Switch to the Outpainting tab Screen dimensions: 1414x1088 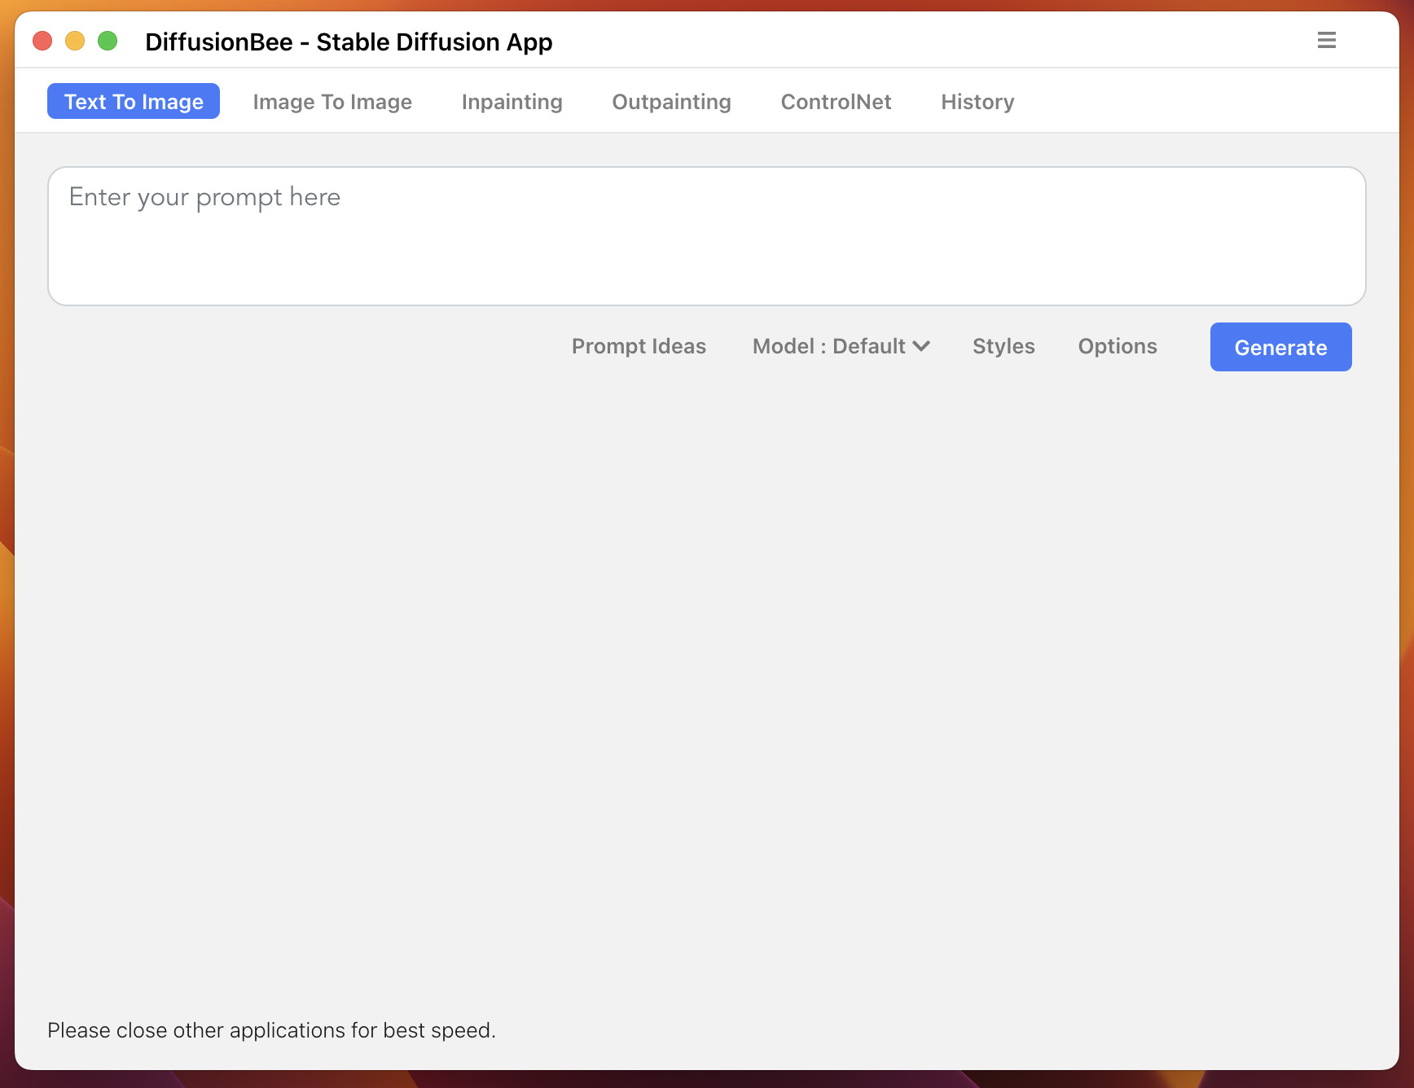click(x=670, y=101)
